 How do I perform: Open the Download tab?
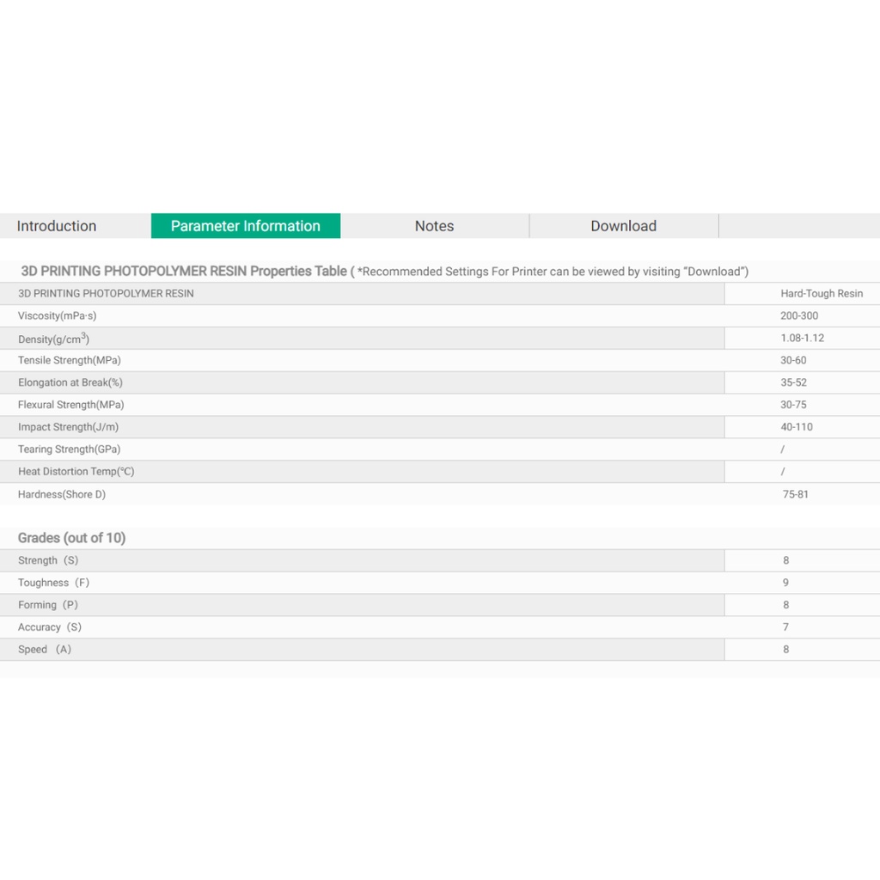(x=623, y=226)
